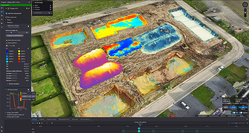Delete the Reference volume measurement
This screenshot has height=133, width=249.
coord(29,26)
